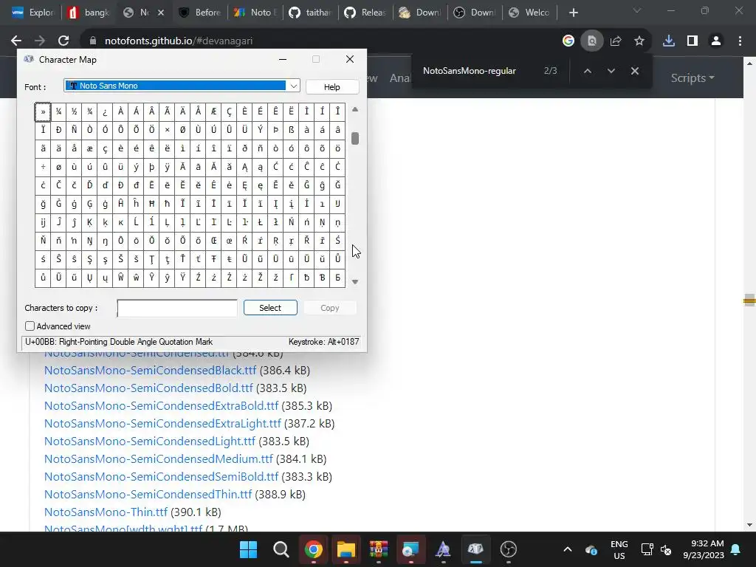This screenshot has width=756, height=567.
Task: Select the ½ character in the grid
Action: tap(74, 112)
